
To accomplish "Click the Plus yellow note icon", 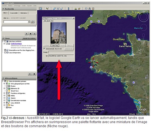I will tap(9, 105).
